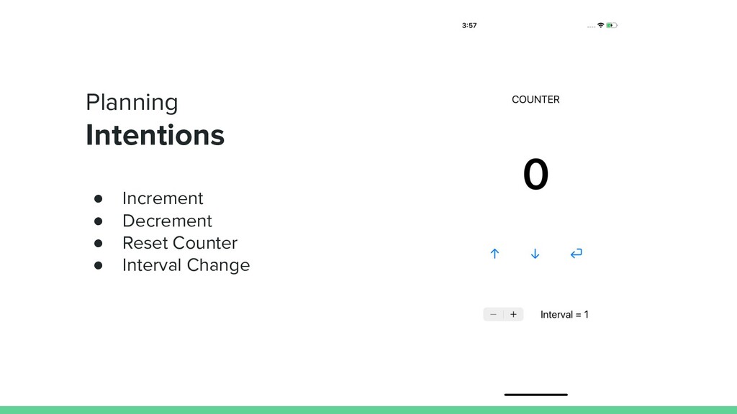Click the 3:57 clock in status bar
This screenshot has height=414, width=737.
(469, 25)
